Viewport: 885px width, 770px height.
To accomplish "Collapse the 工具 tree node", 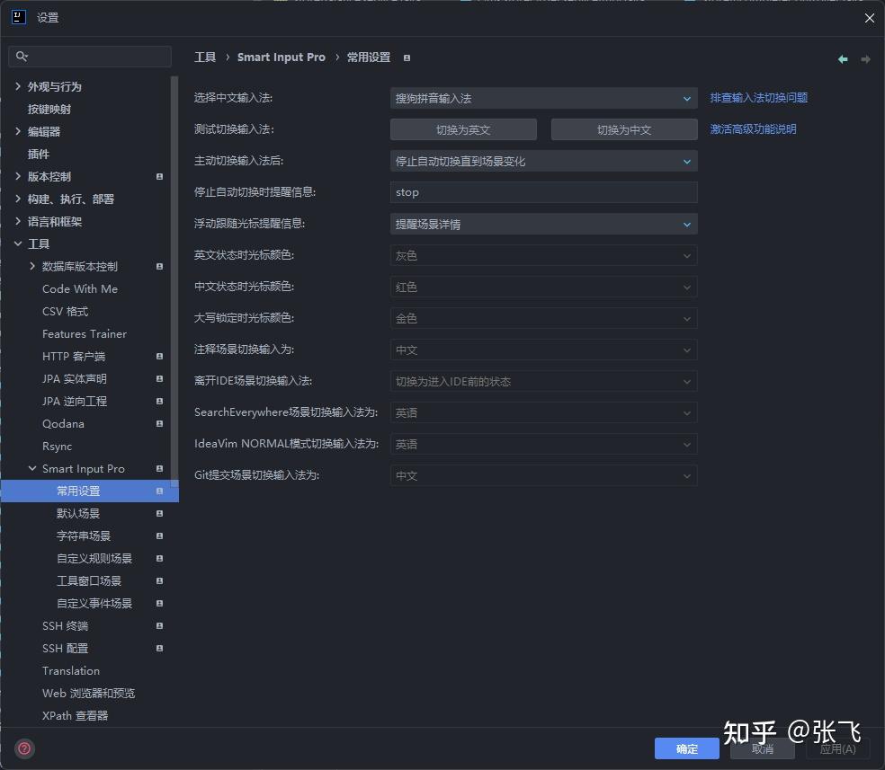I will 18,243.
